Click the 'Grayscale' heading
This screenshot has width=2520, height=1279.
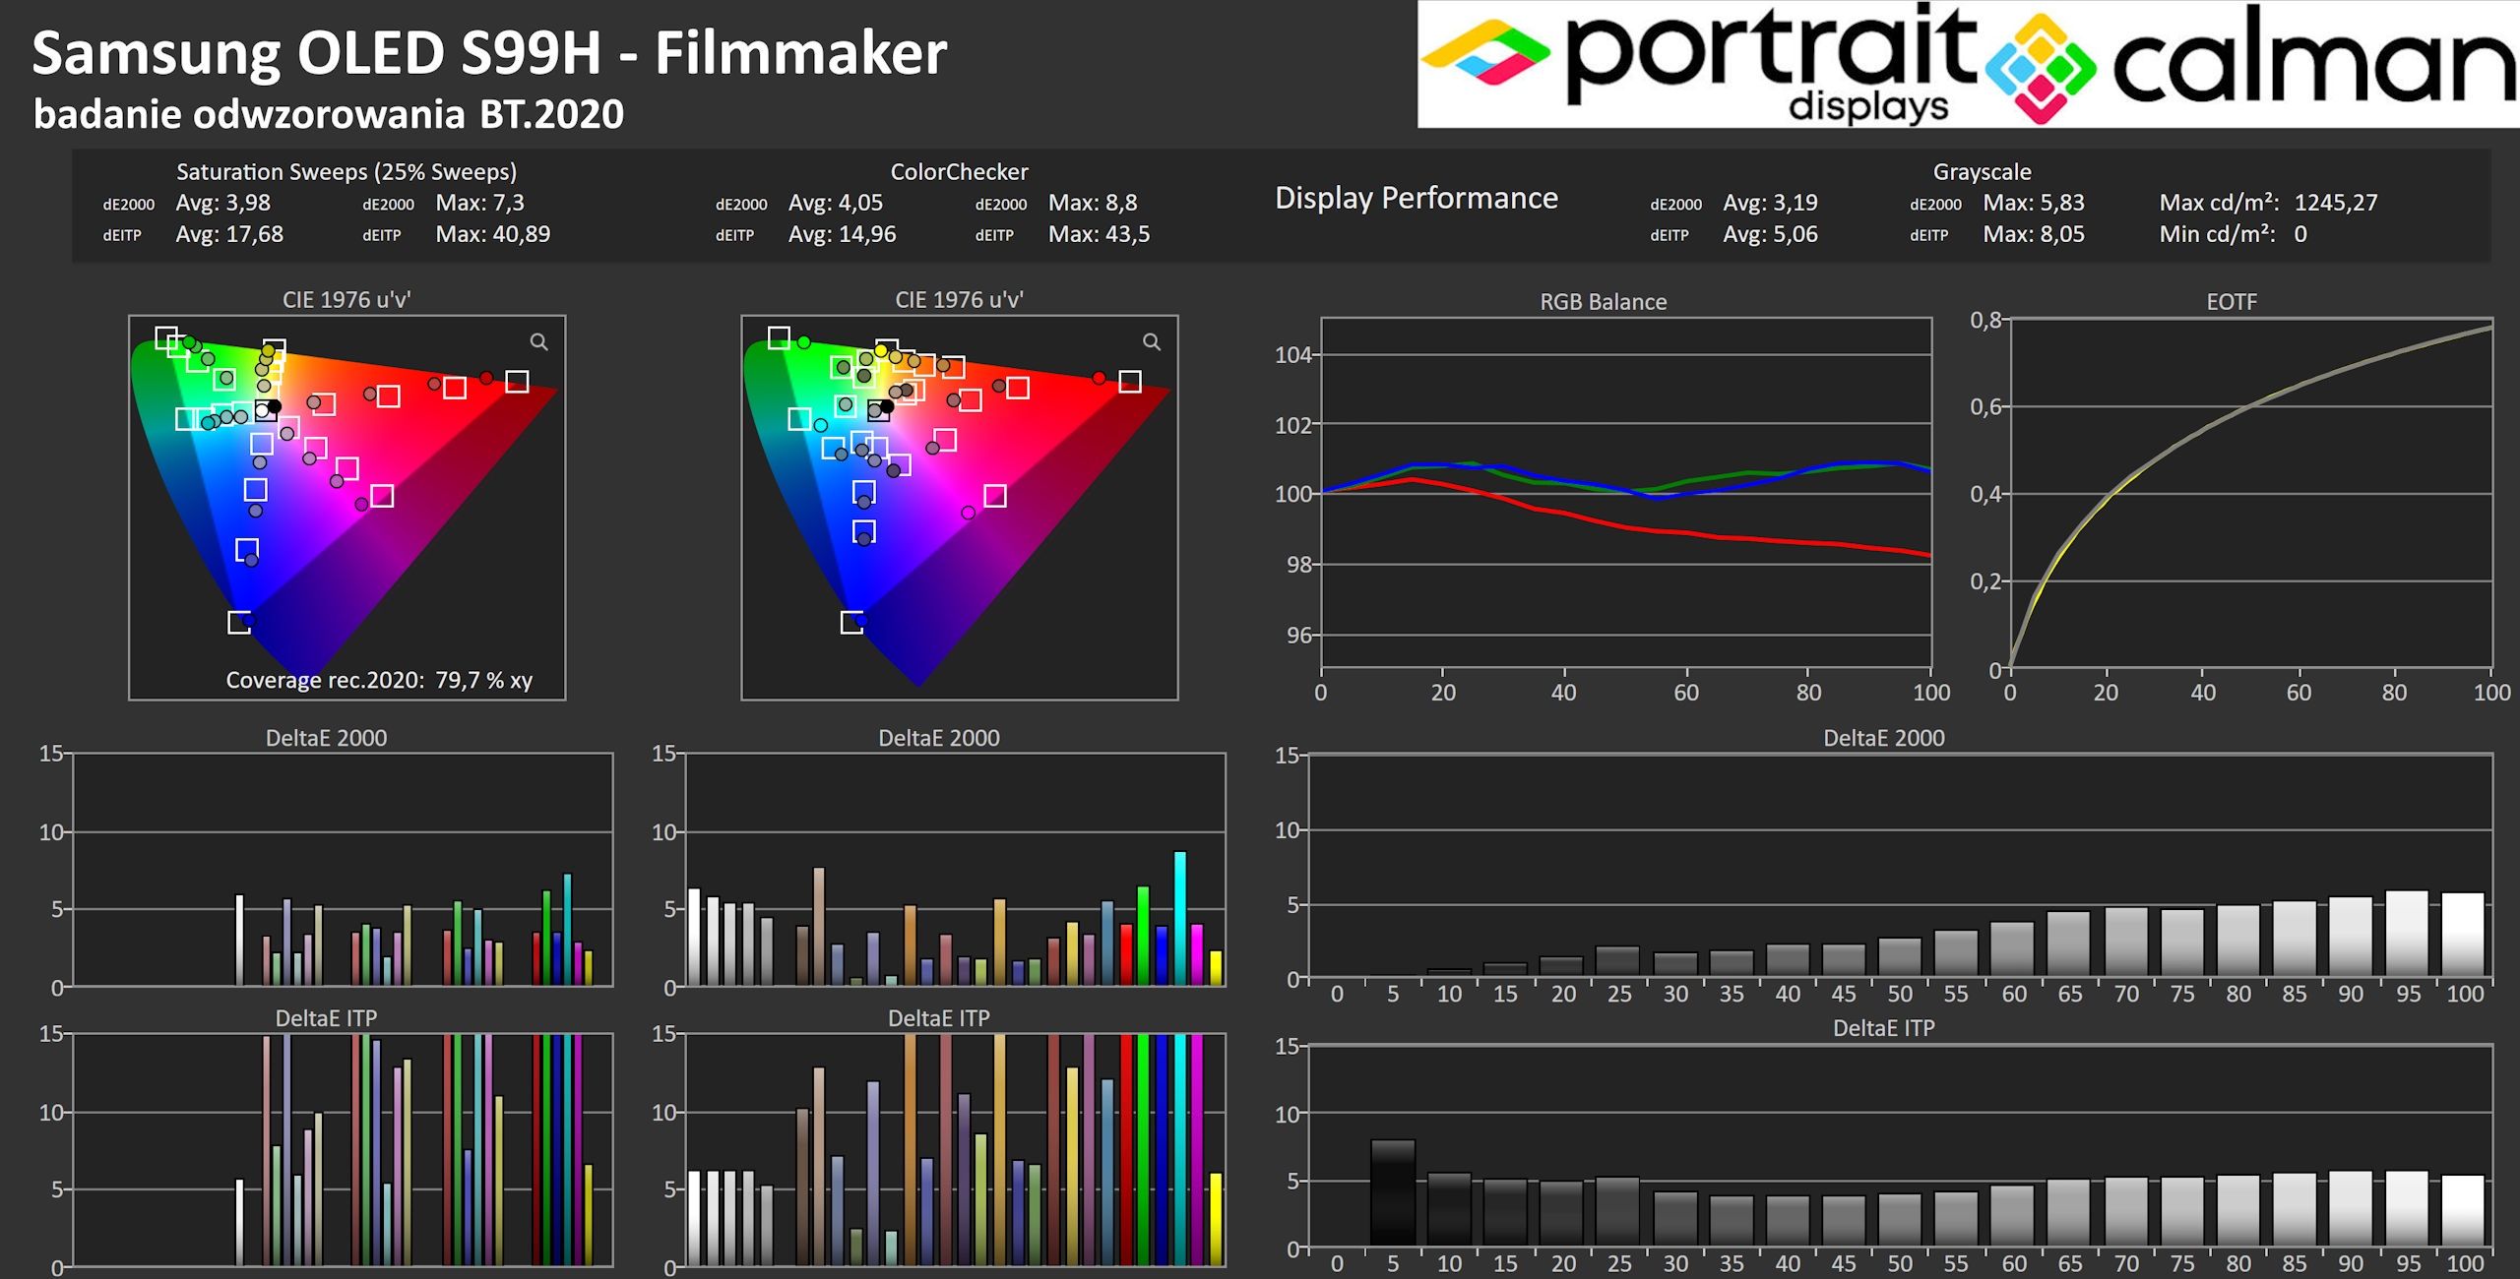(x=1982, y=171)
